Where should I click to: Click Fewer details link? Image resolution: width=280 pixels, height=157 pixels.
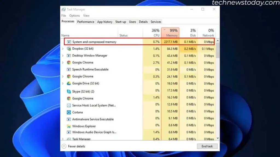click(x=77, y=146)
